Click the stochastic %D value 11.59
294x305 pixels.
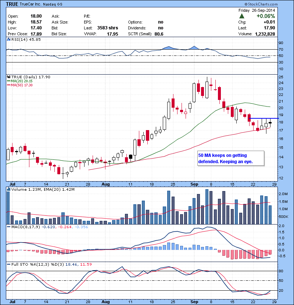coord(86,264)
